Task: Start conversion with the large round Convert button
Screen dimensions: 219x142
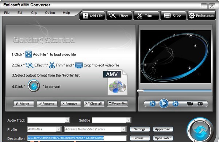Action: pos(200,131)
